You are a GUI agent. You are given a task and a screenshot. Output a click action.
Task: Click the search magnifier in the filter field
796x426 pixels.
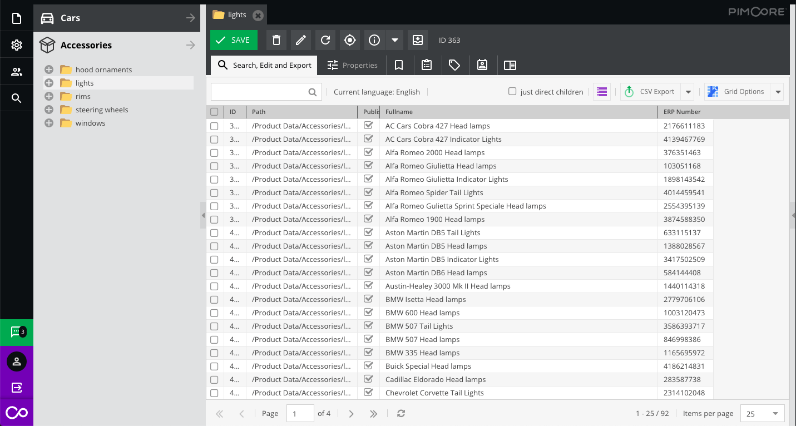313,92
